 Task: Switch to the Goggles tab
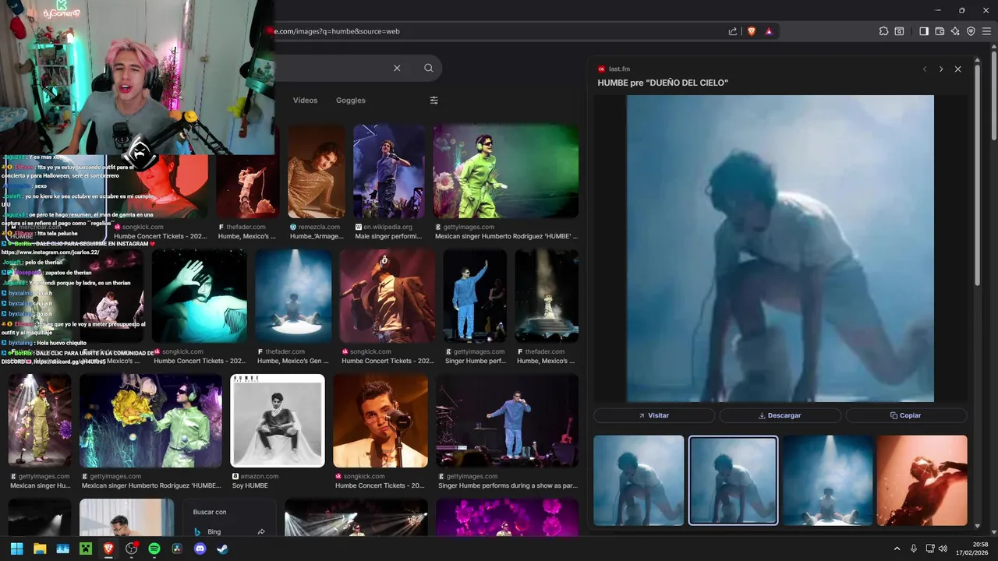click(x=351, y=100)
